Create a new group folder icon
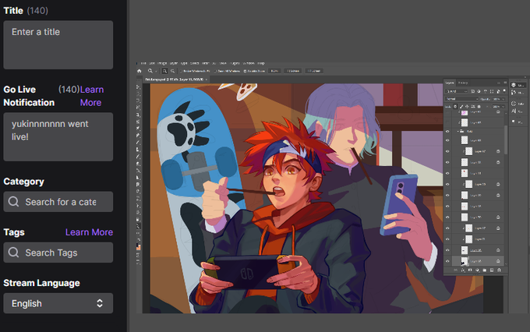Viewport: 530px width, 332px height. [484, 270]
